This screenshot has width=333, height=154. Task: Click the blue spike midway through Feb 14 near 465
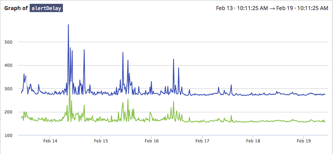[84, 50]
